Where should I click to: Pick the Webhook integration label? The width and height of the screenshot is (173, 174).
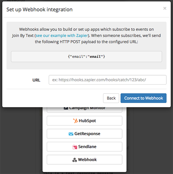coord(87,159)
